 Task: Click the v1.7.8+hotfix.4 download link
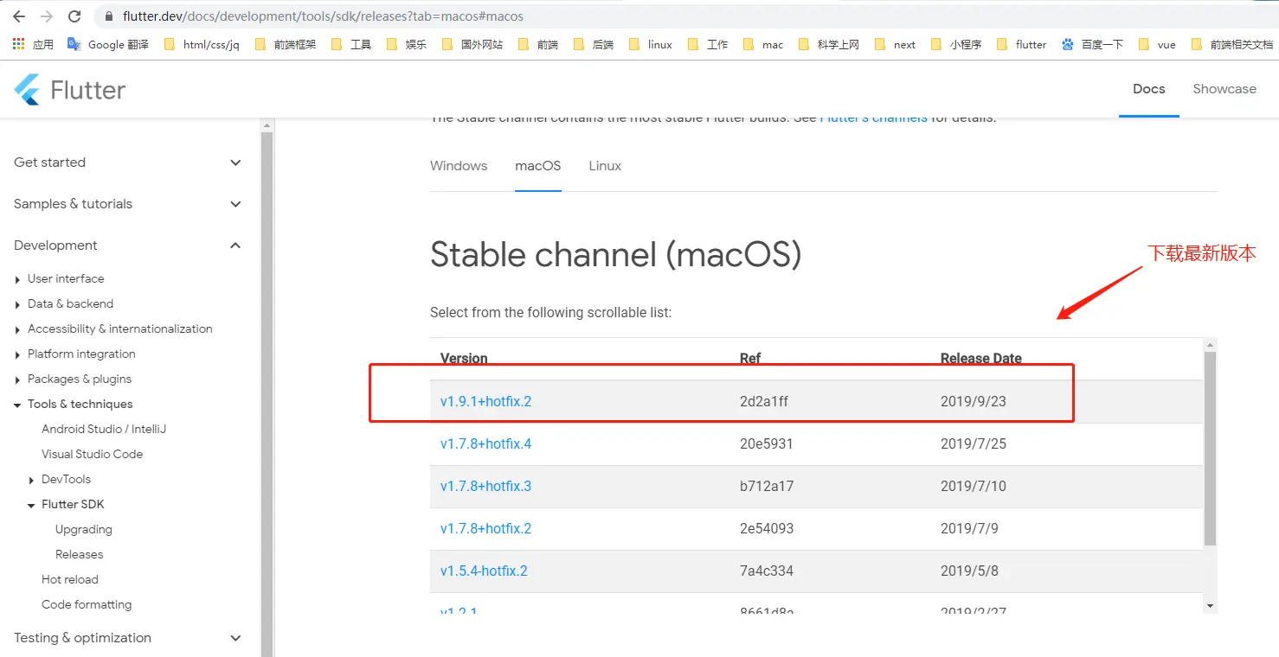tap(485, 444)
